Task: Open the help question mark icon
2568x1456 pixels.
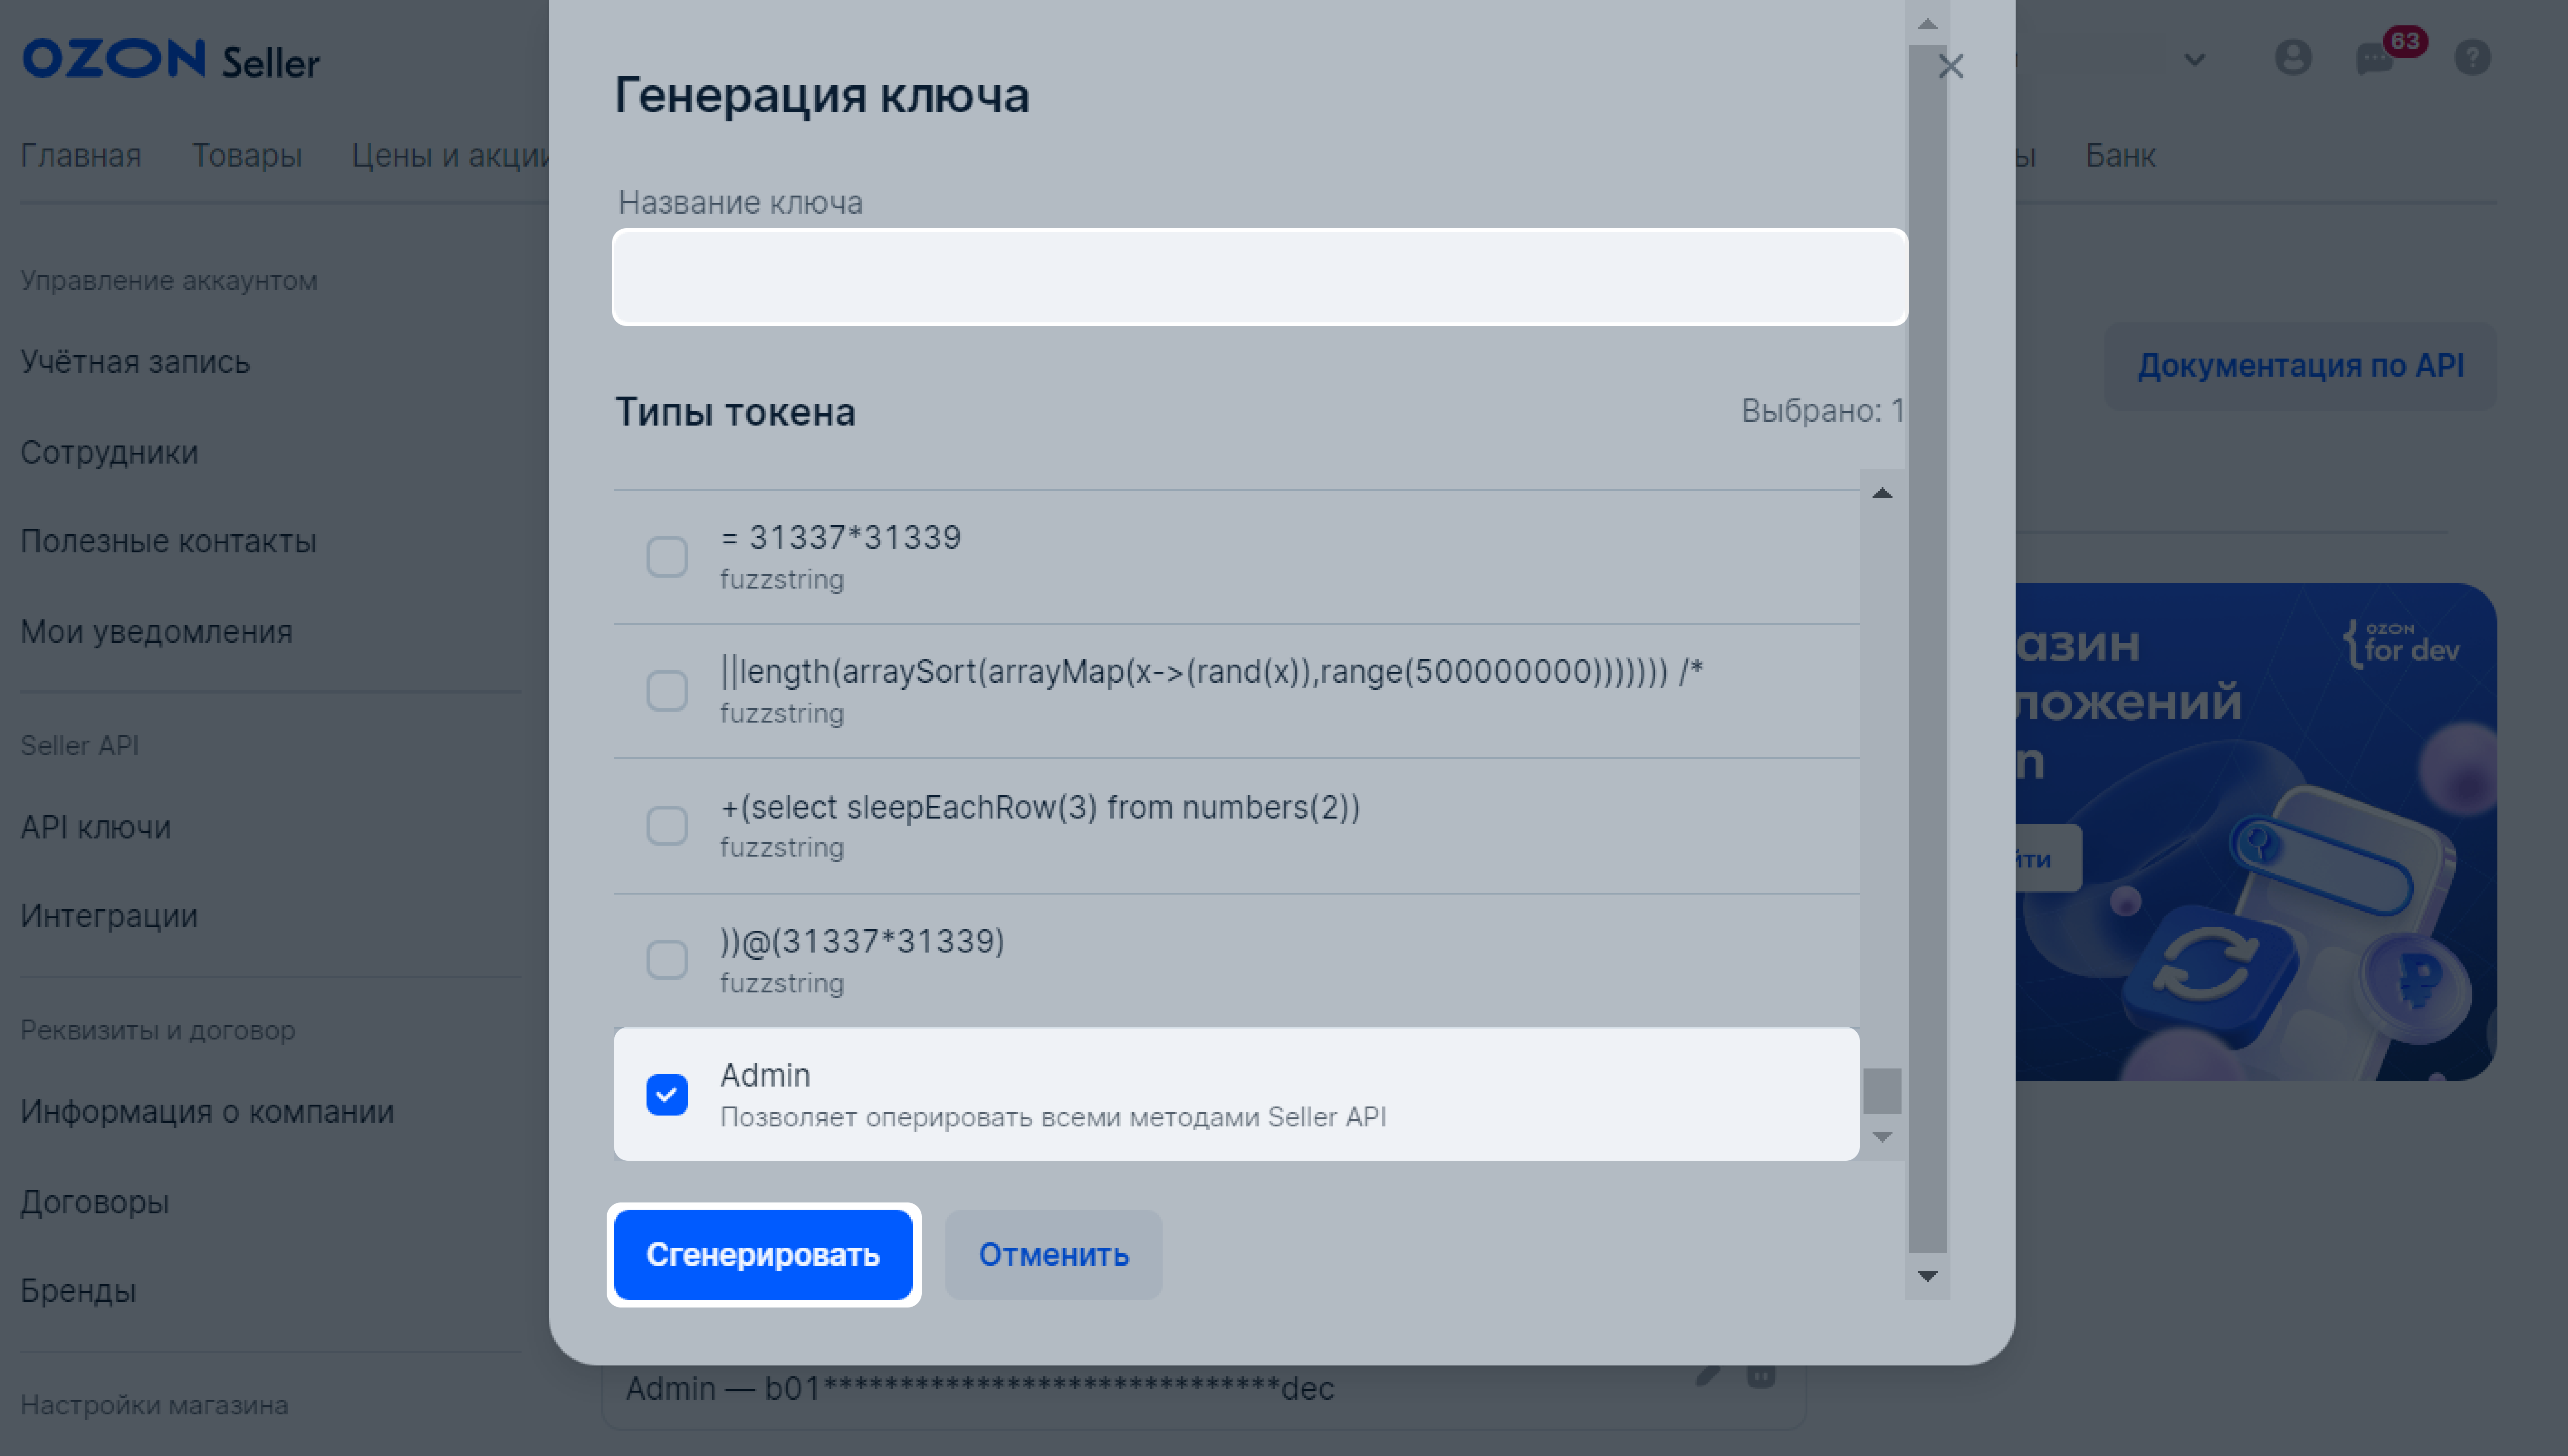Action: pyautogui.click(x=2472, y=57)
